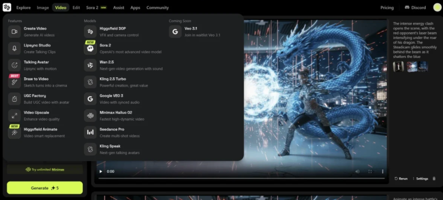Click the Sora 2 model icon
The height and width of the screenshot is (200, 443).
pyautogui.click(x=90, y=49)
